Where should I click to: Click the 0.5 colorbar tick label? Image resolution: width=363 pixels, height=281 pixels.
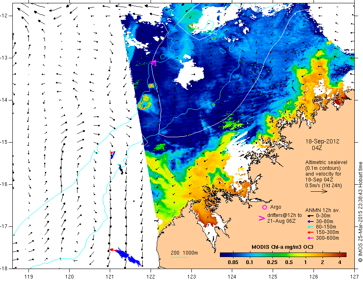(289, 262)
